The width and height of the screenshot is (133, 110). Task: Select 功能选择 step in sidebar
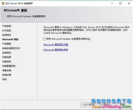click(x=7, y=57)
